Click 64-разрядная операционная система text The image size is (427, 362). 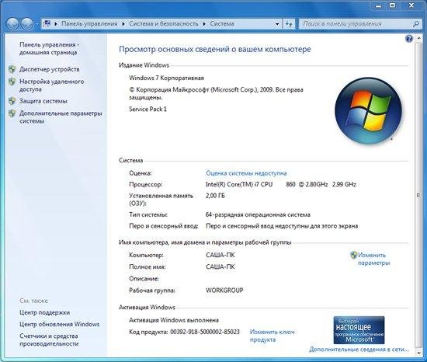[x=258, y=214]
